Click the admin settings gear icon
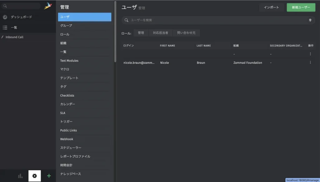320x182 pixels. pyautogui.click(x=34, y=176)
